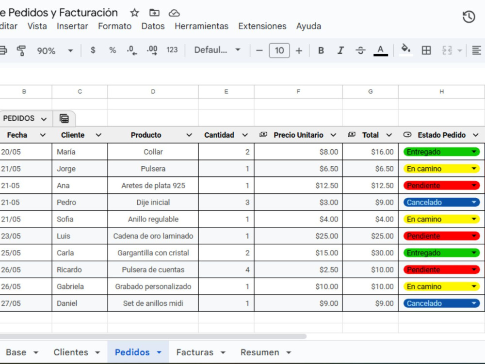485x364 pixels.
Task: Increase decimal places icon
Action: coord(152,50)
